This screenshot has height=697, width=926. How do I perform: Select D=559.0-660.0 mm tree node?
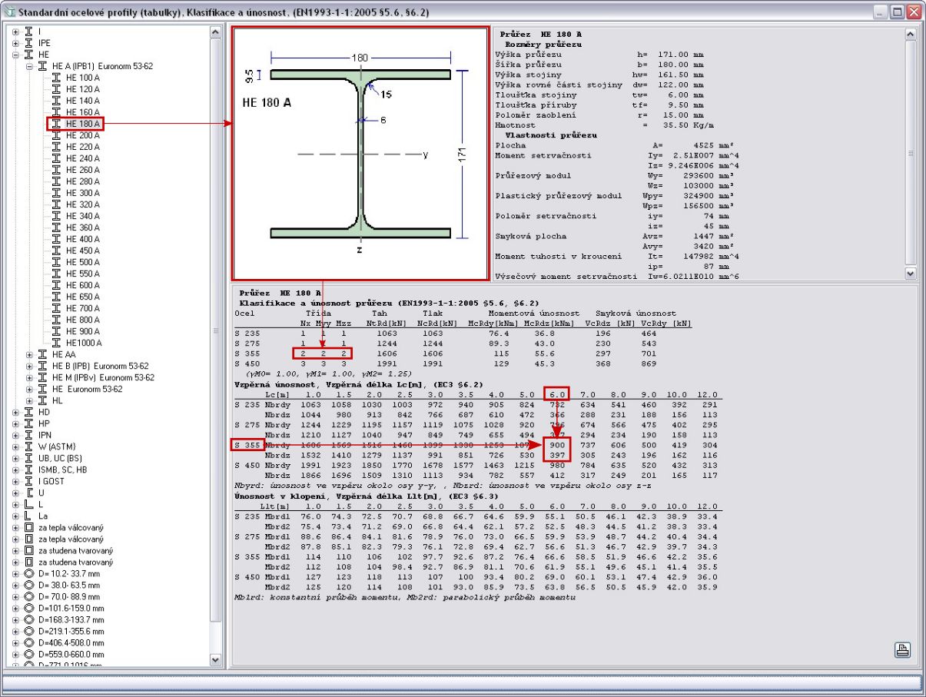click(71, 654)
